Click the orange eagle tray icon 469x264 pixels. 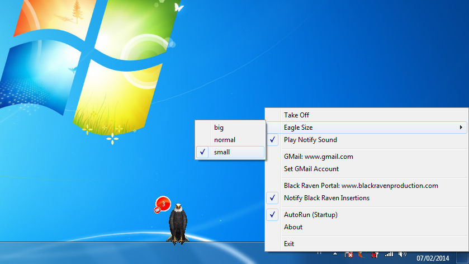361,254
